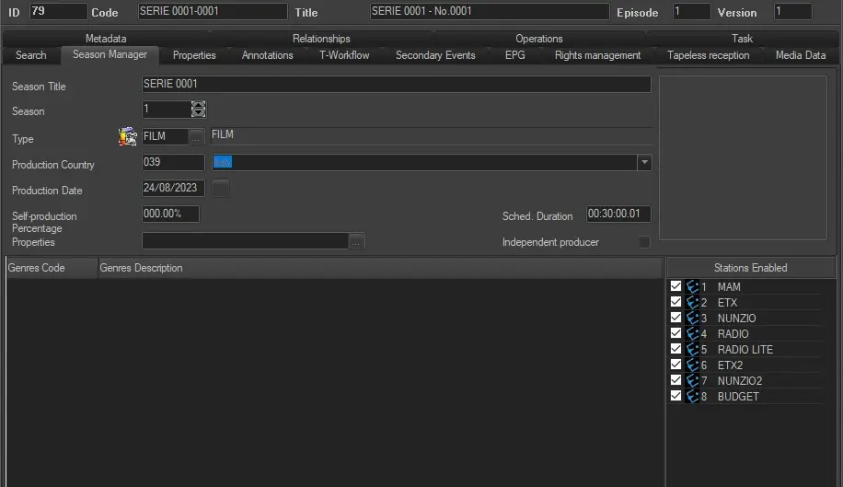Uncheck the MAM station checkbox

676,287
